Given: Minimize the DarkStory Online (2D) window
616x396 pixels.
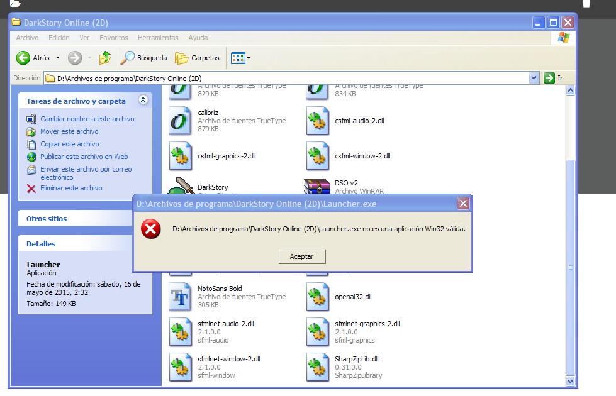Looking at the screenshot, I should [x=538, y=23].
